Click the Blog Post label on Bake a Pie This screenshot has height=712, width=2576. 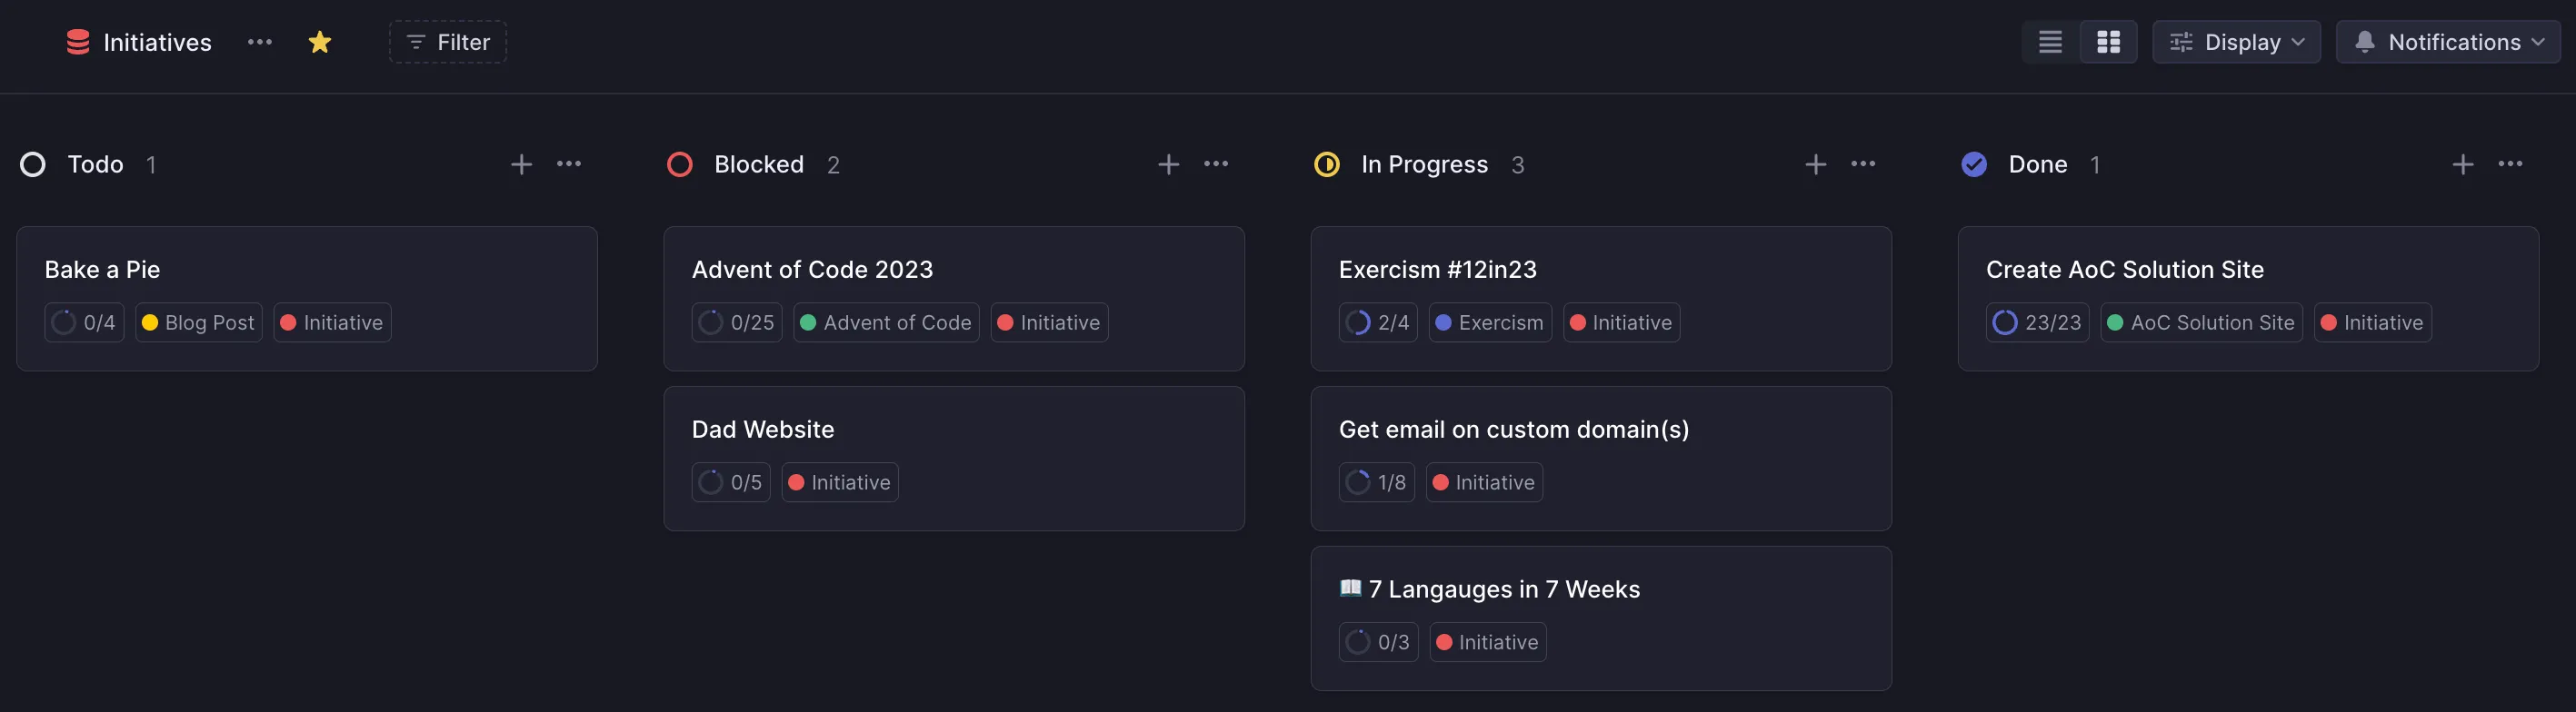(x=199, y=322)
